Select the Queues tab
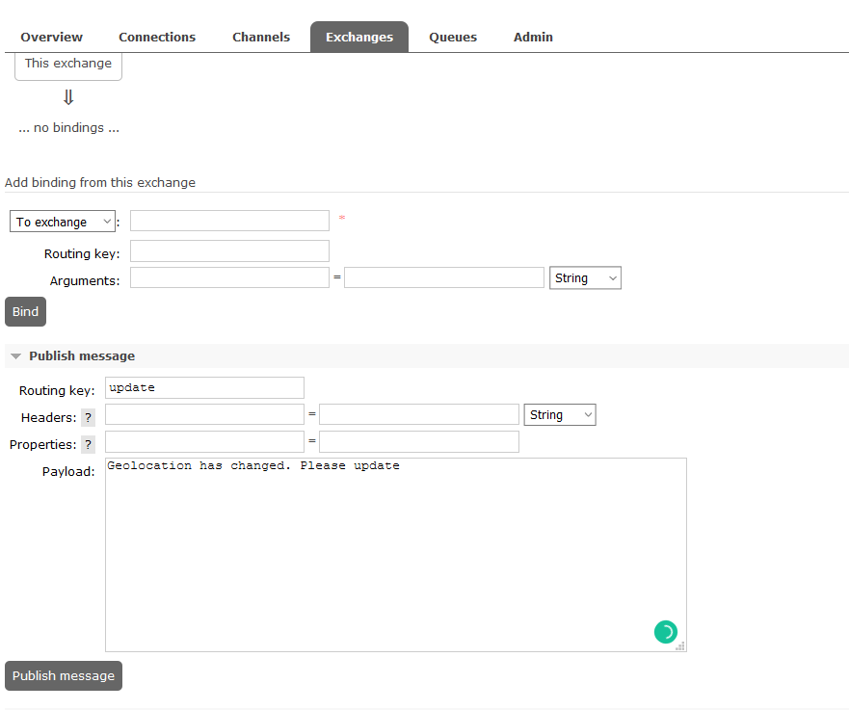849x710 pixels. [453, 37]
